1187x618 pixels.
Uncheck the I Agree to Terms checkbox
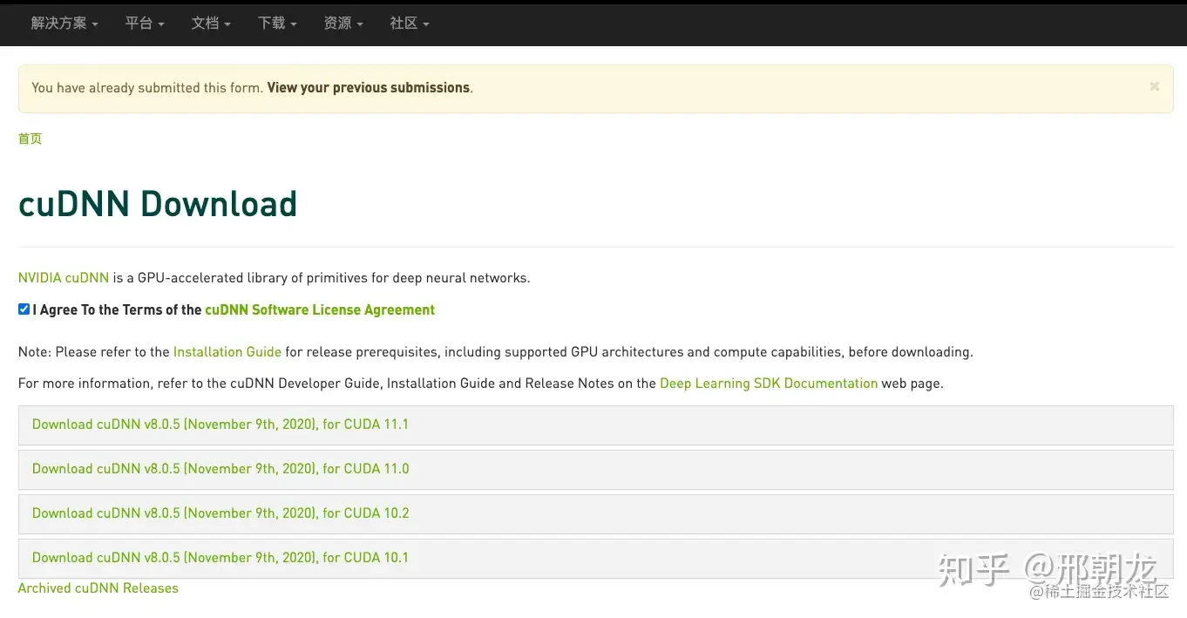click(24, 309)
